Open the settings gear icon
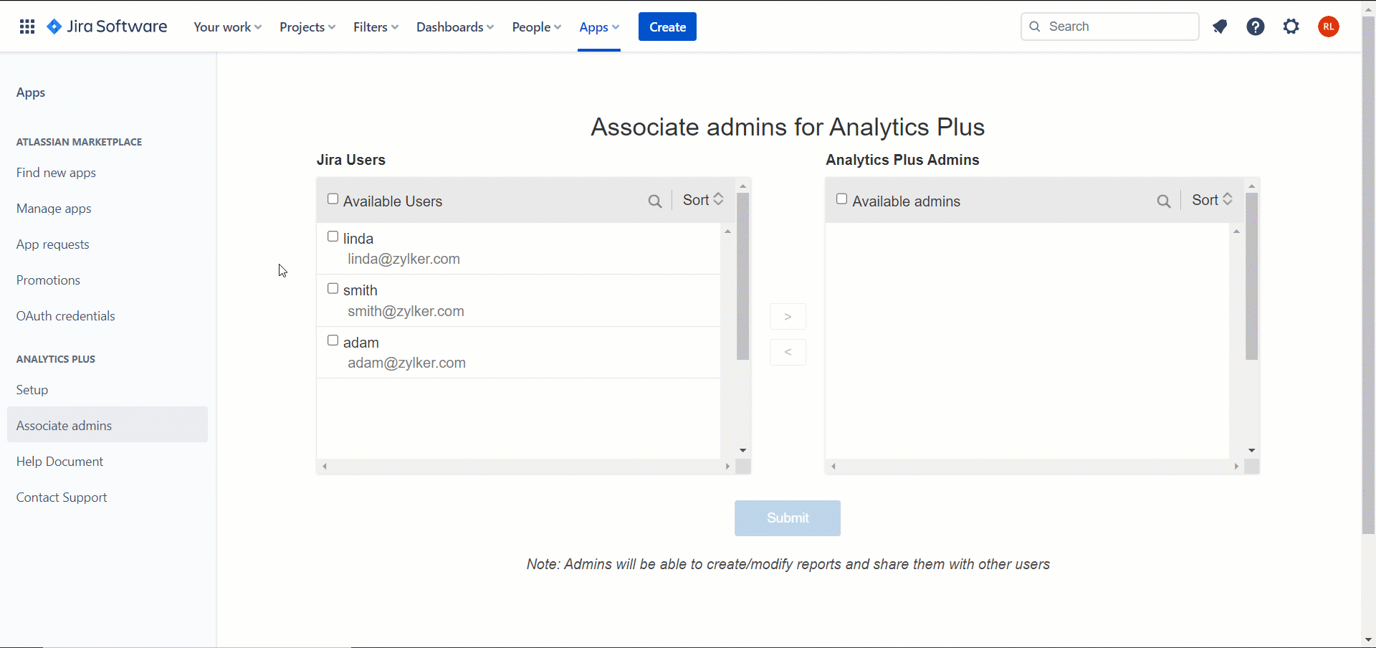The width and height of the screenshot is (1376, 648). coord(1291,27)
